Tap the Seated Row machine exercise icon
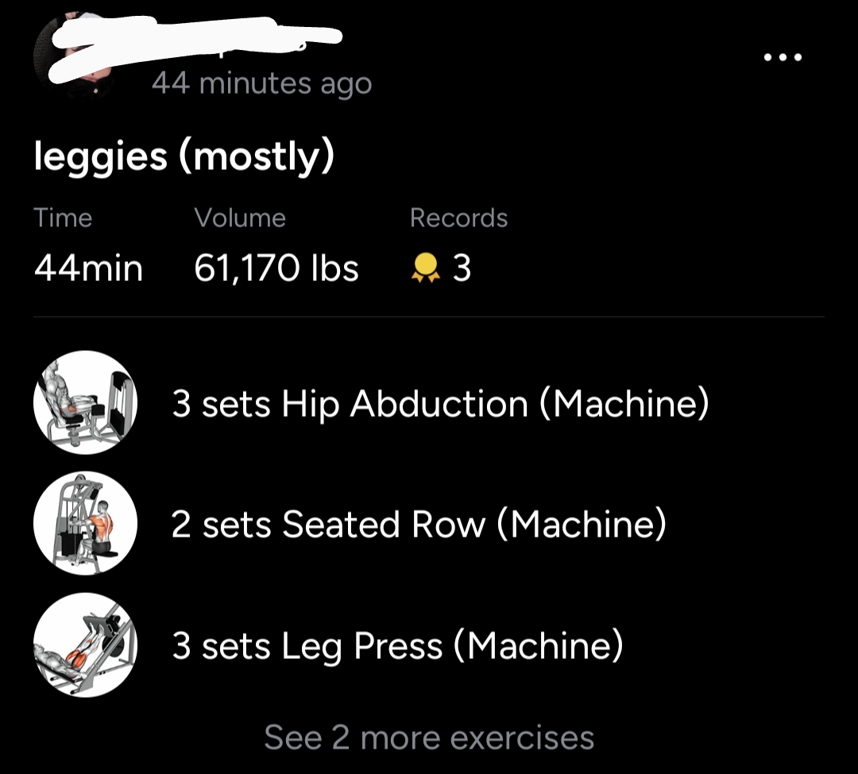 [85, 523]
